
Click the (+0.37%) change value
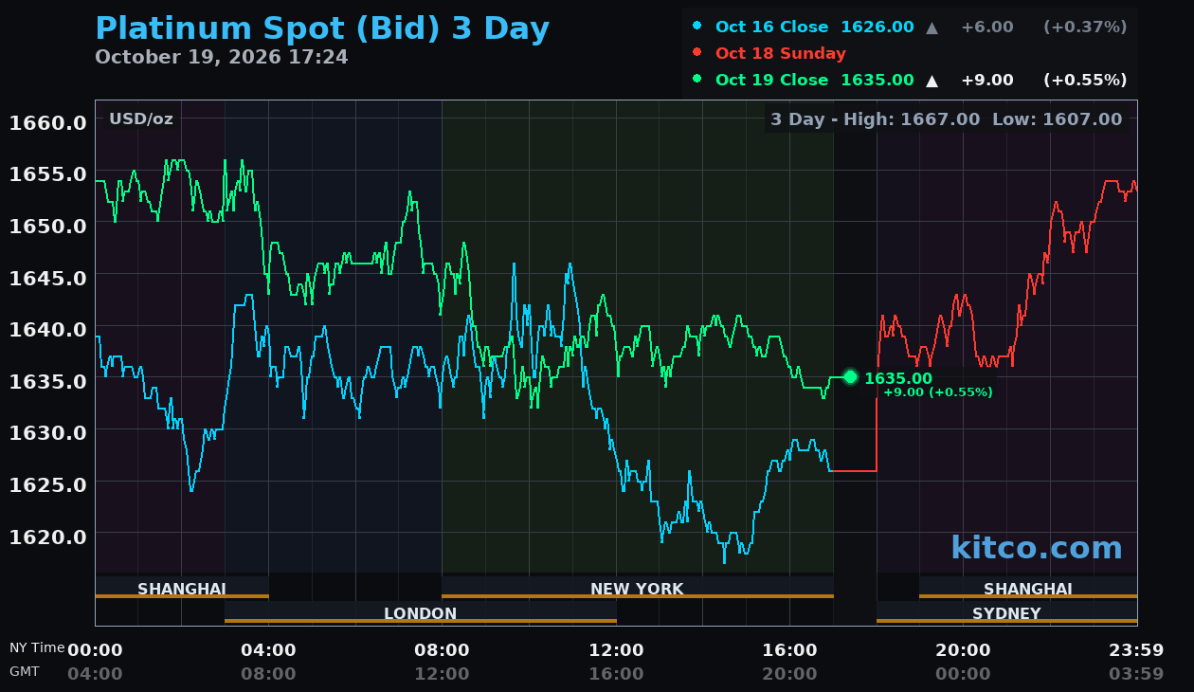pos(1085,27)
